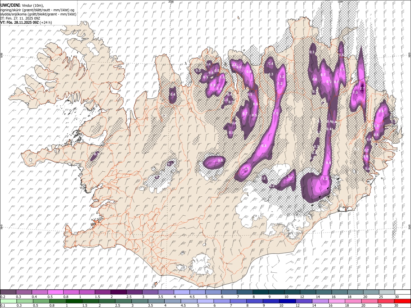Click the 'slydda/snjókoma' snow legend description line
This screenshot has width=411, height=308.
point(39,14)
